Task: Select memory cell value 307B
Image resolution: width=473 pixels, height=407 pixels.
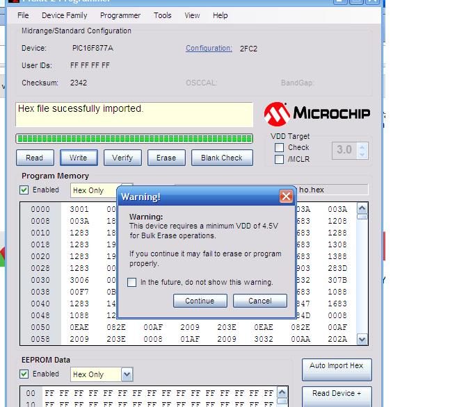Action: coord(337,280)
